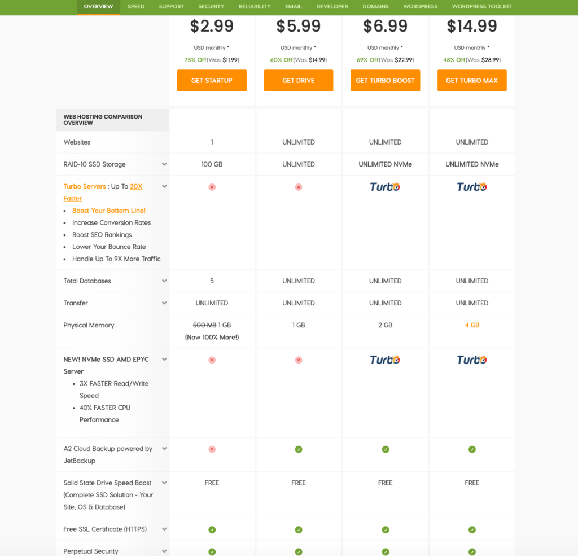Click the Turbo logo in Turbo Max's Turbo Servers row
This screenshot has height=556, width=578.
(472, 186)
